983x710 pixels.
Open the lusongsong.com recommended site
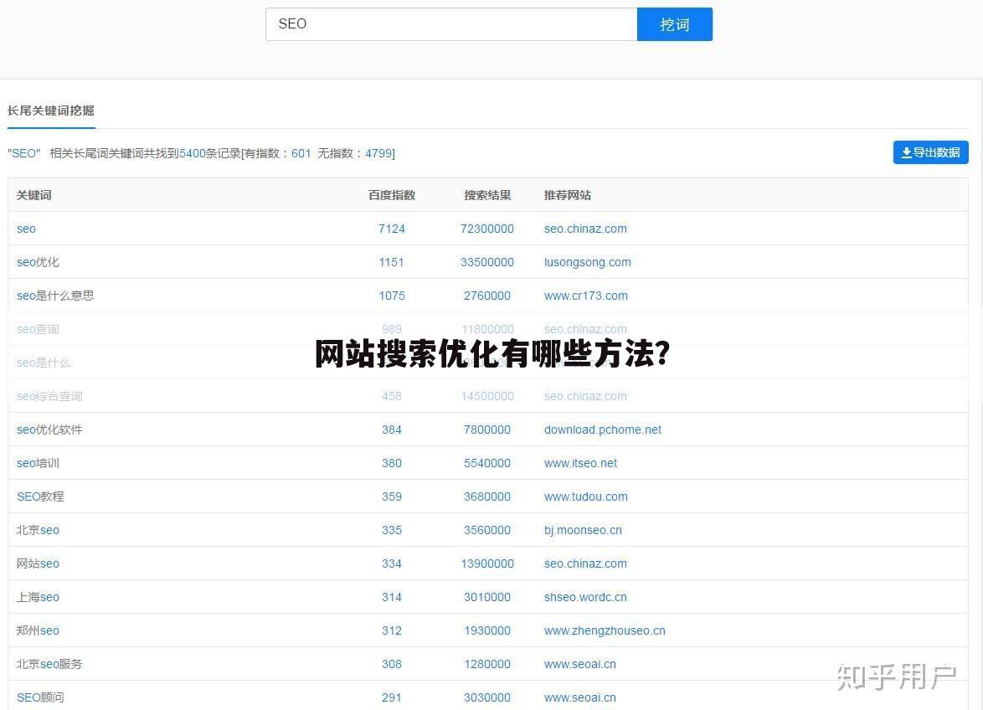click(x=588, y=262)
